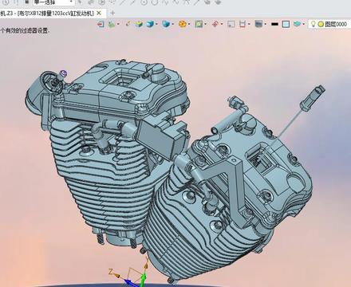Screen dimensions: 351x287
Task: Toggle the light blue square outline display icon
Action: pos(286,24)
